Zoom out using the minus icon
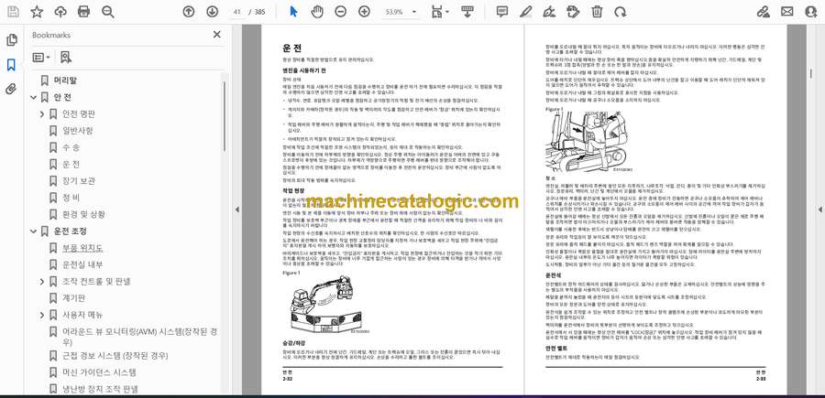Viewport: 825px width, 398px height. pyautogui.click(x=341, y=12)
